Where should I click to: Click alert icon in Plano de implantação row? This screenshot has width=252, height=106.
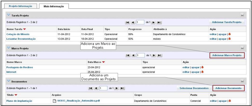(230, 101)
